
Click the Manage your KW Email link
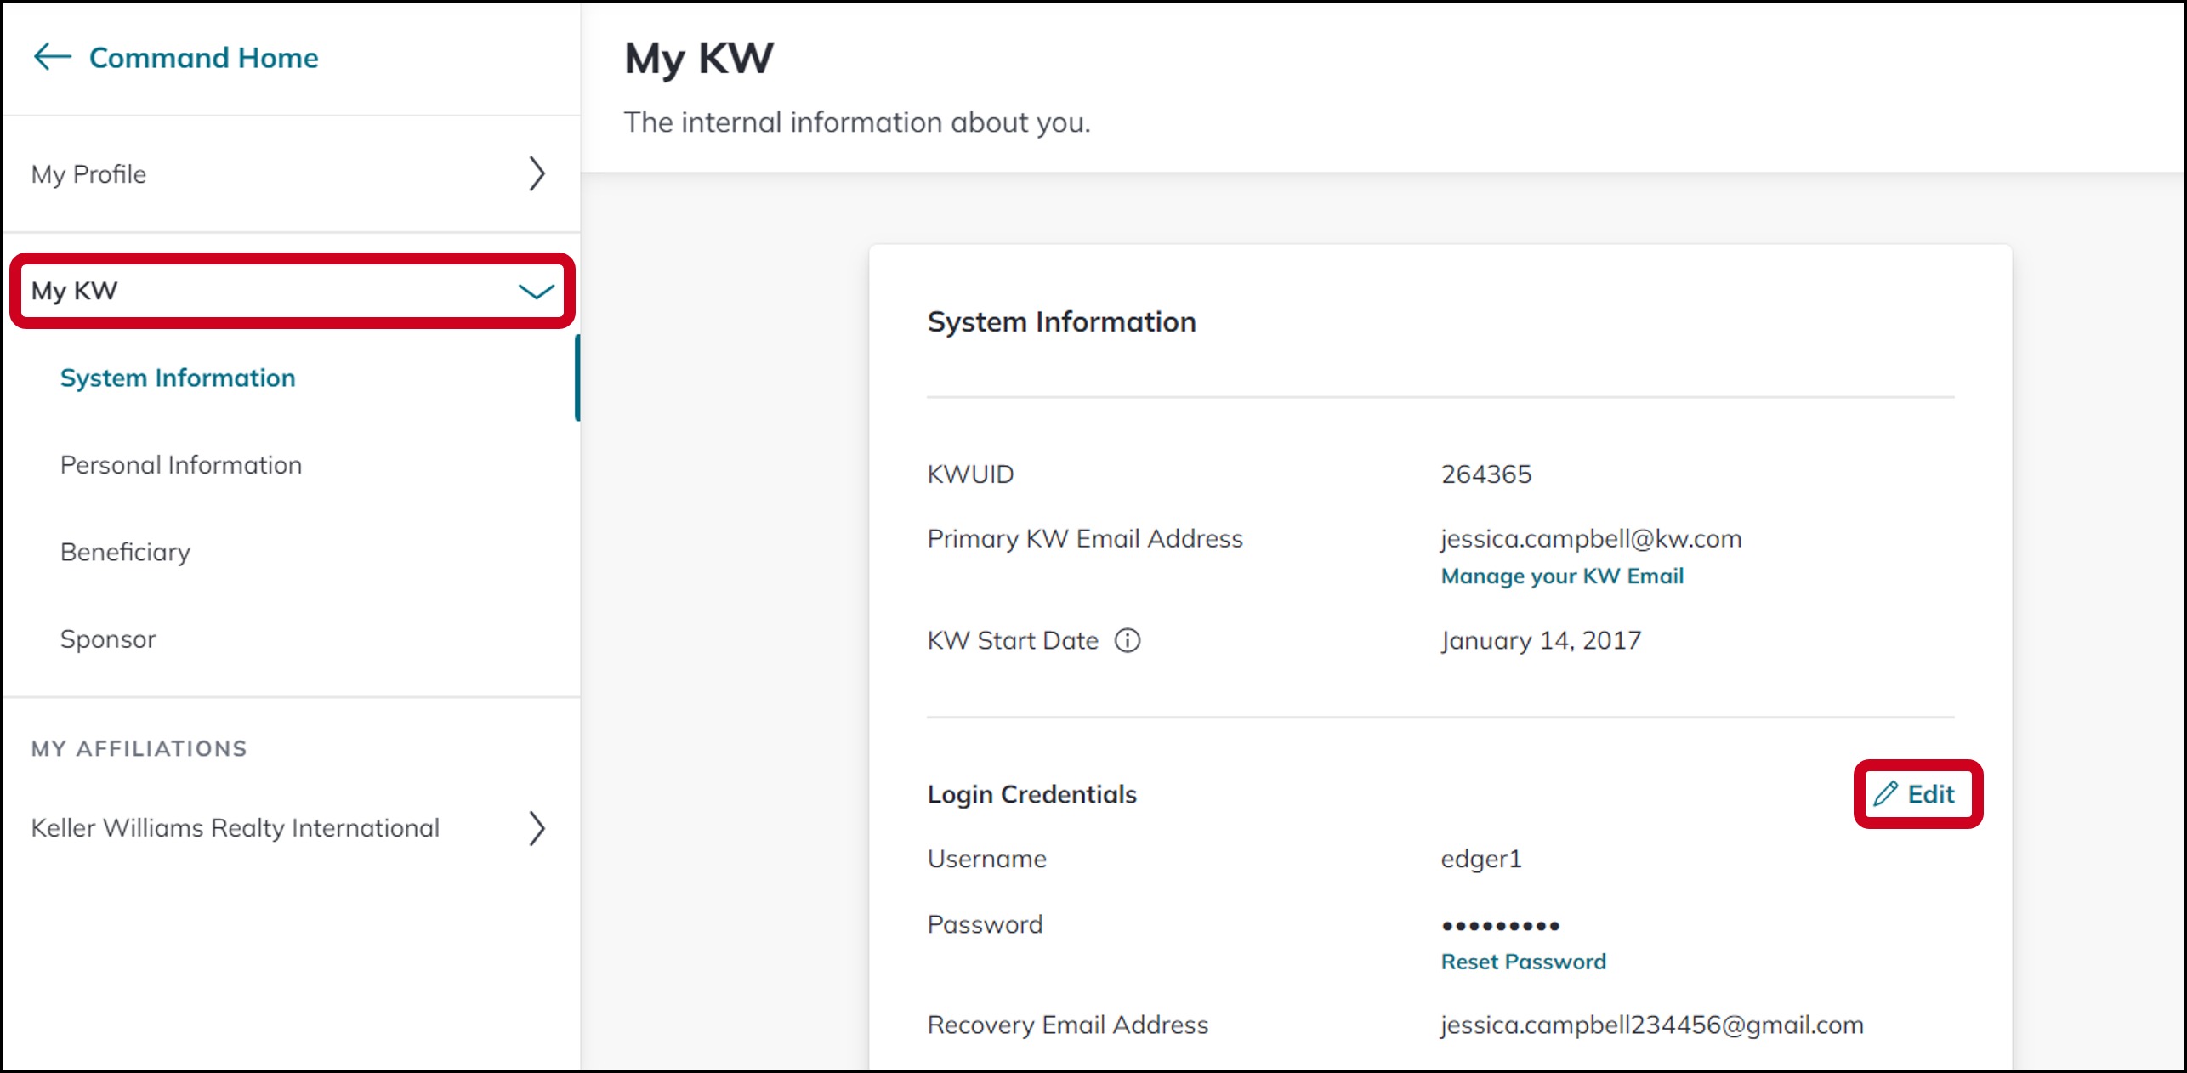pos(1562,576)
